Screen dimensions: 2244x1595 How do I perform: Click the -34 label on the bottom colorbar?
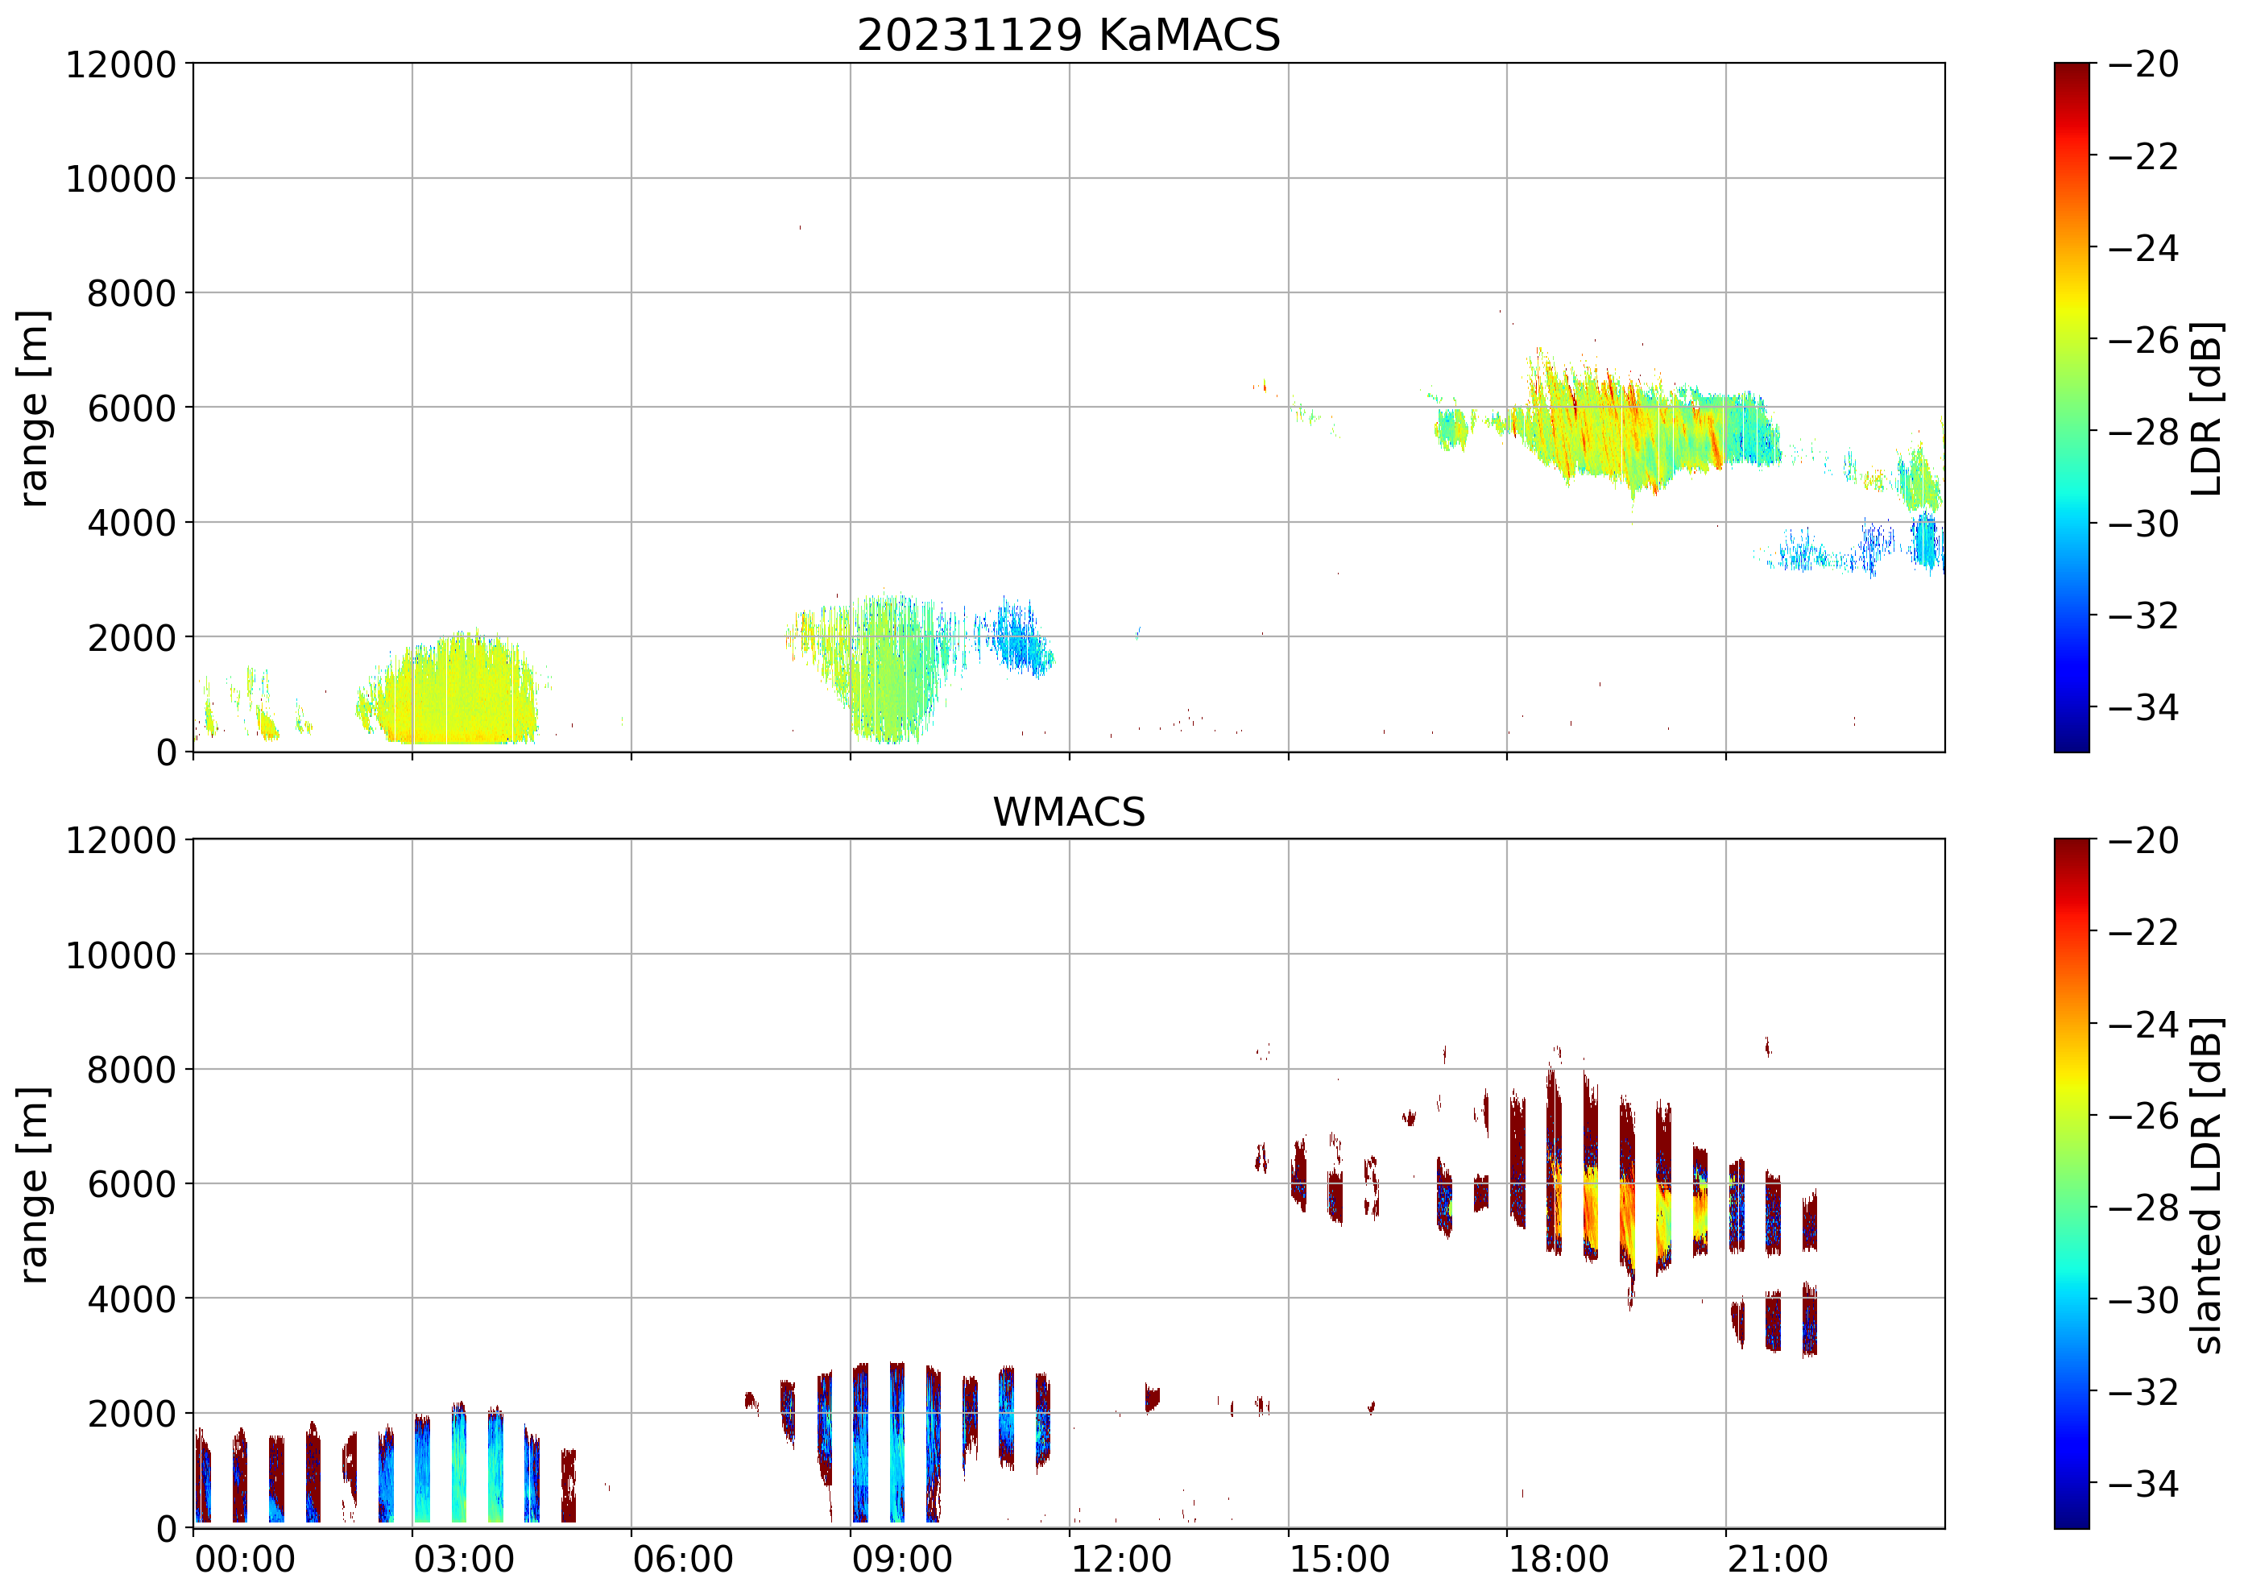(x=2143, y=1483)
